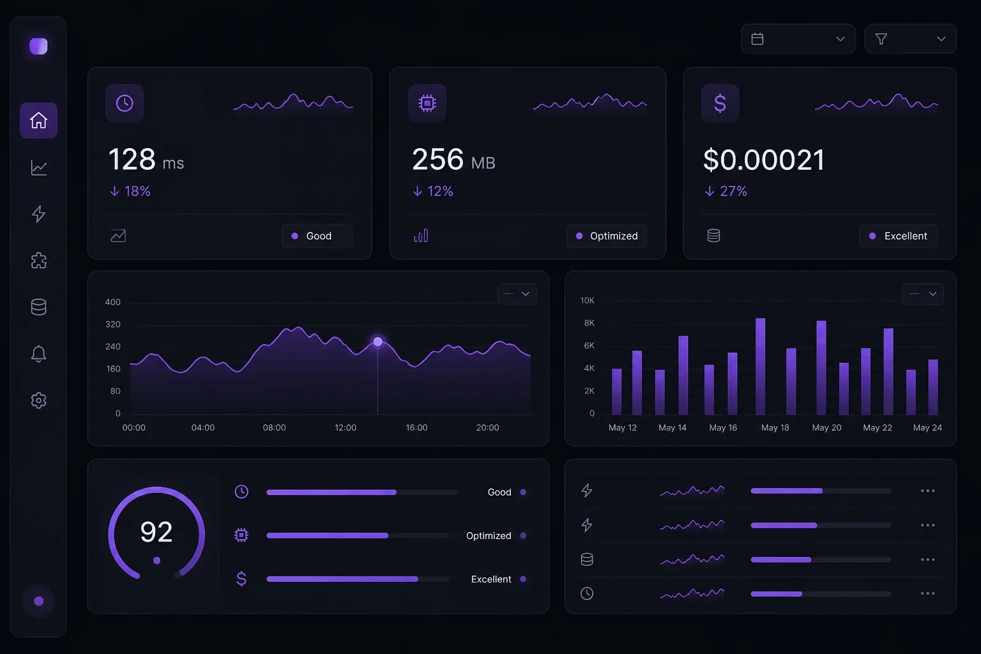Screen dimensions: 981x654
Task: Click the May 20 axis label
Action: [826, 427]
